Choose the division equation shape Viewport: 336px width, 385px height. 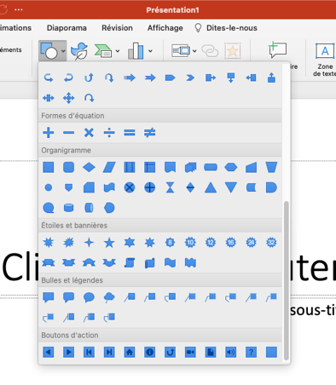pos(109,133)
